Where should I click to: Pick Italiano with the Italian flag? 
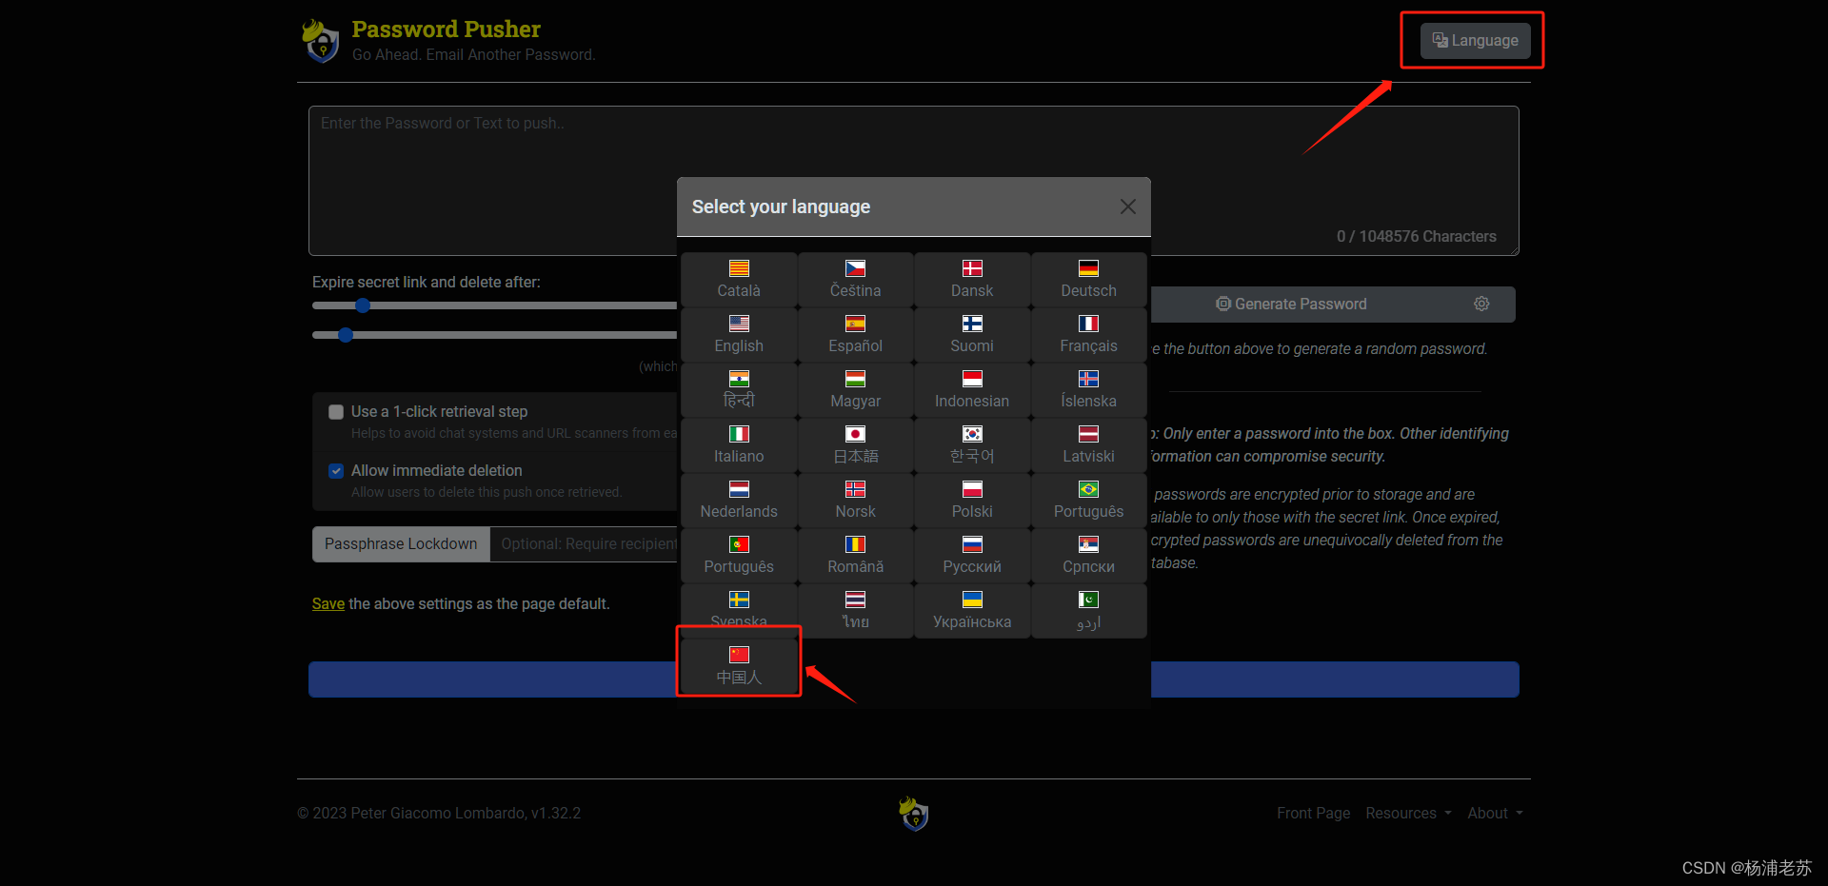pyautogui.click(x=739, y=445)
